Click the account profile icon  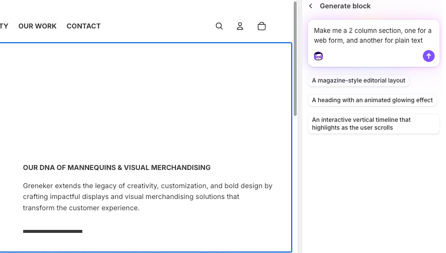(240, 26)
